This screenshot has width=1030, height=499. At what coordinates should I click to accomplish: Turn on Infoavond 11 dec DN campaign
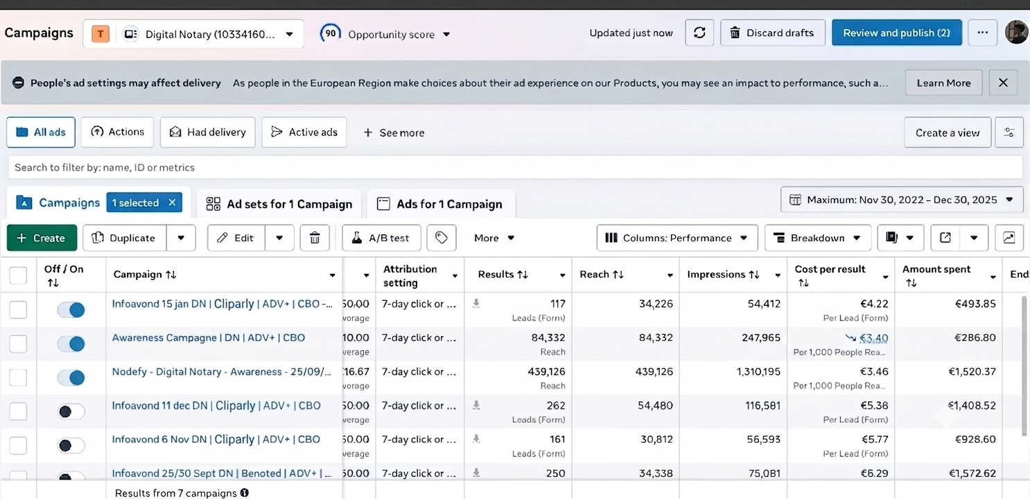tap(71, 412)
